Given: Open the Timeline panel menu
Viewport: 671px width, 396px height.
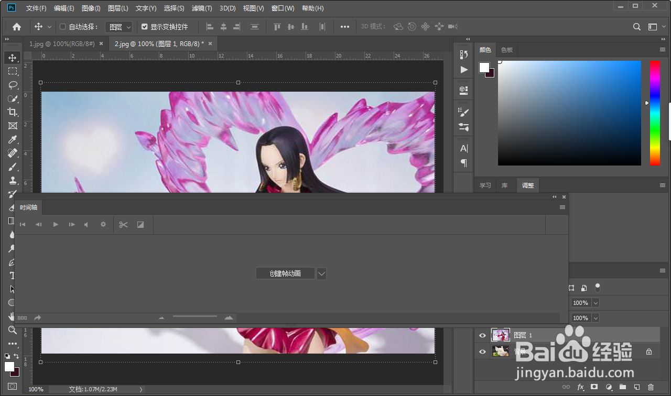Looking at the screenshot, I should click(x=562, y=207).
